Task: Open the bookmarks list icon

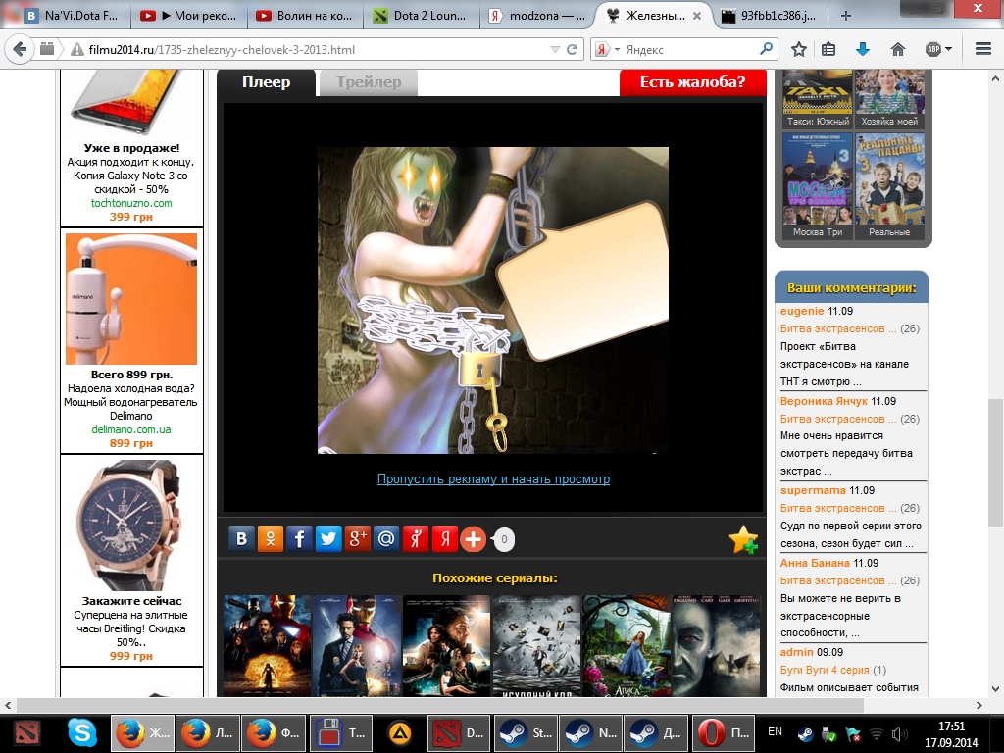Action: point(828,49)
